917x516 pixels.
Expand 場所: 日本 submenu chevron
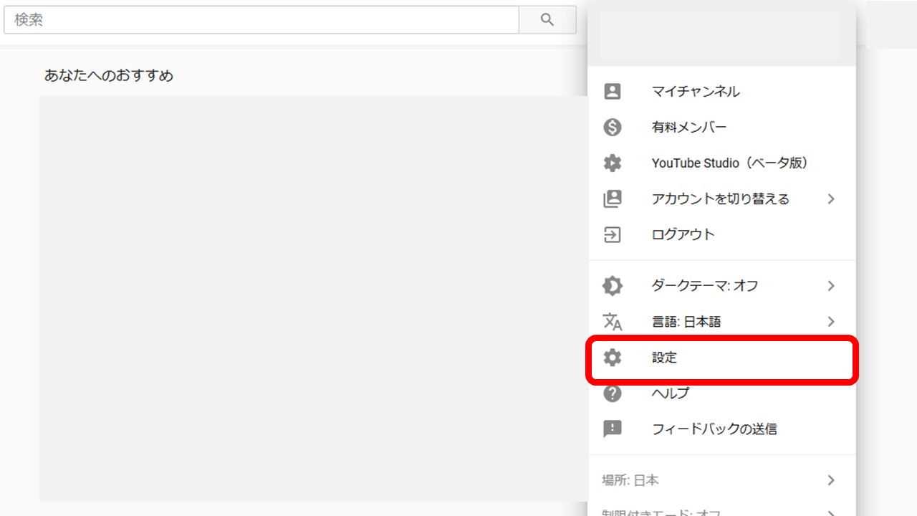click(831, 480)
